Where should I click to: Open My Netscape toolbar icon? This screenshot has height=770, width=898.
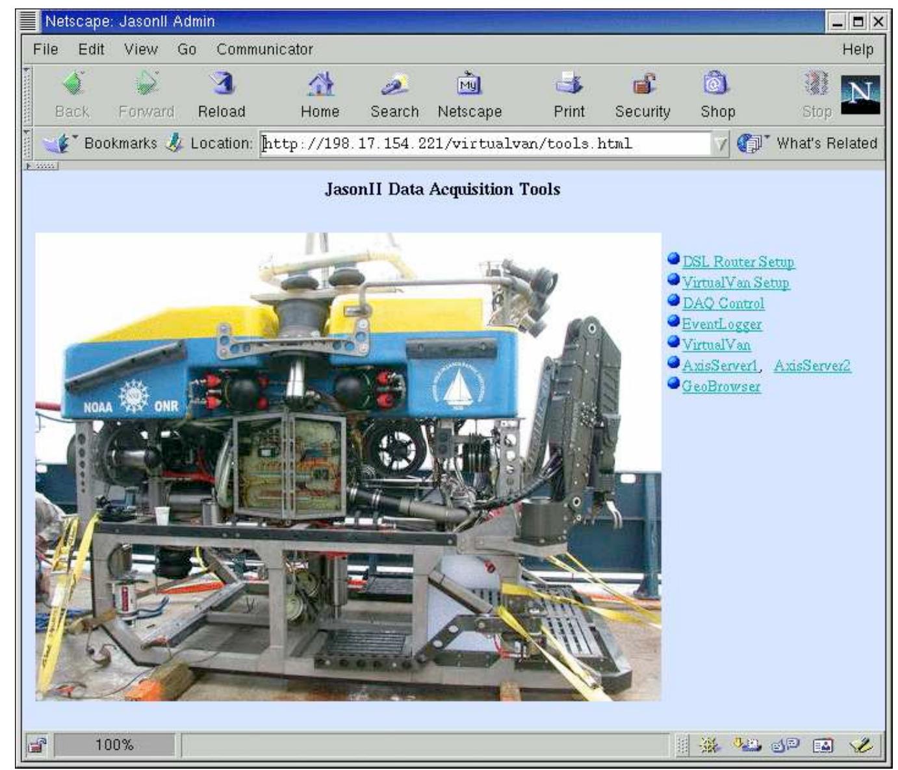469,84
